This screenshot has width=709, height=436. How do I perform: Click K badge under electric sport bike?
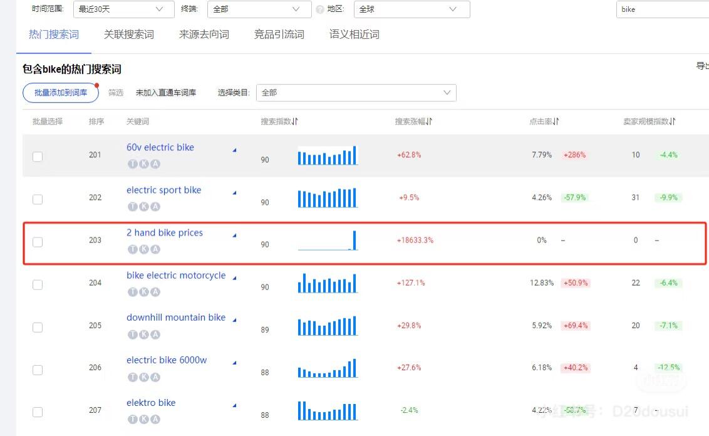(x=144, y=207)
